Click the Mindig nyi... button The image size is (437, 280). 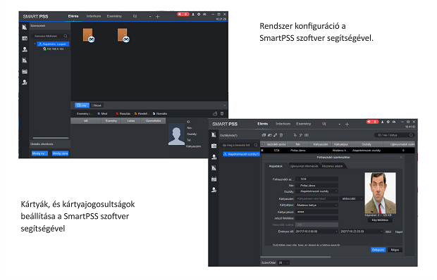point(40,153)
